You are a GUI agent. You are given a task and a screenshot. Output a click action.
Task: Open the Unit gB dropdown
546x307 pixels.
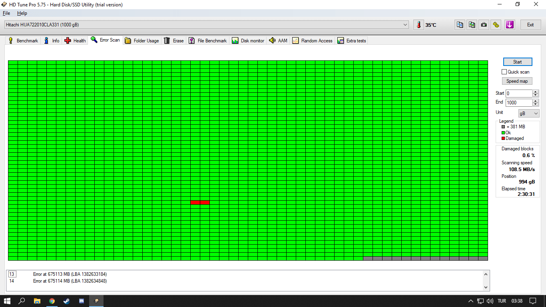[529, 114]
